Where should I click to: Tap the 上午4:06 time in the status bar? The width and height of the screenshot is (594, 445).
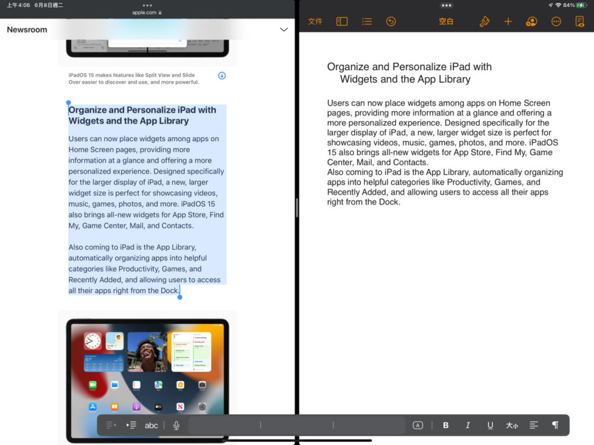click(x=18, y=5)
